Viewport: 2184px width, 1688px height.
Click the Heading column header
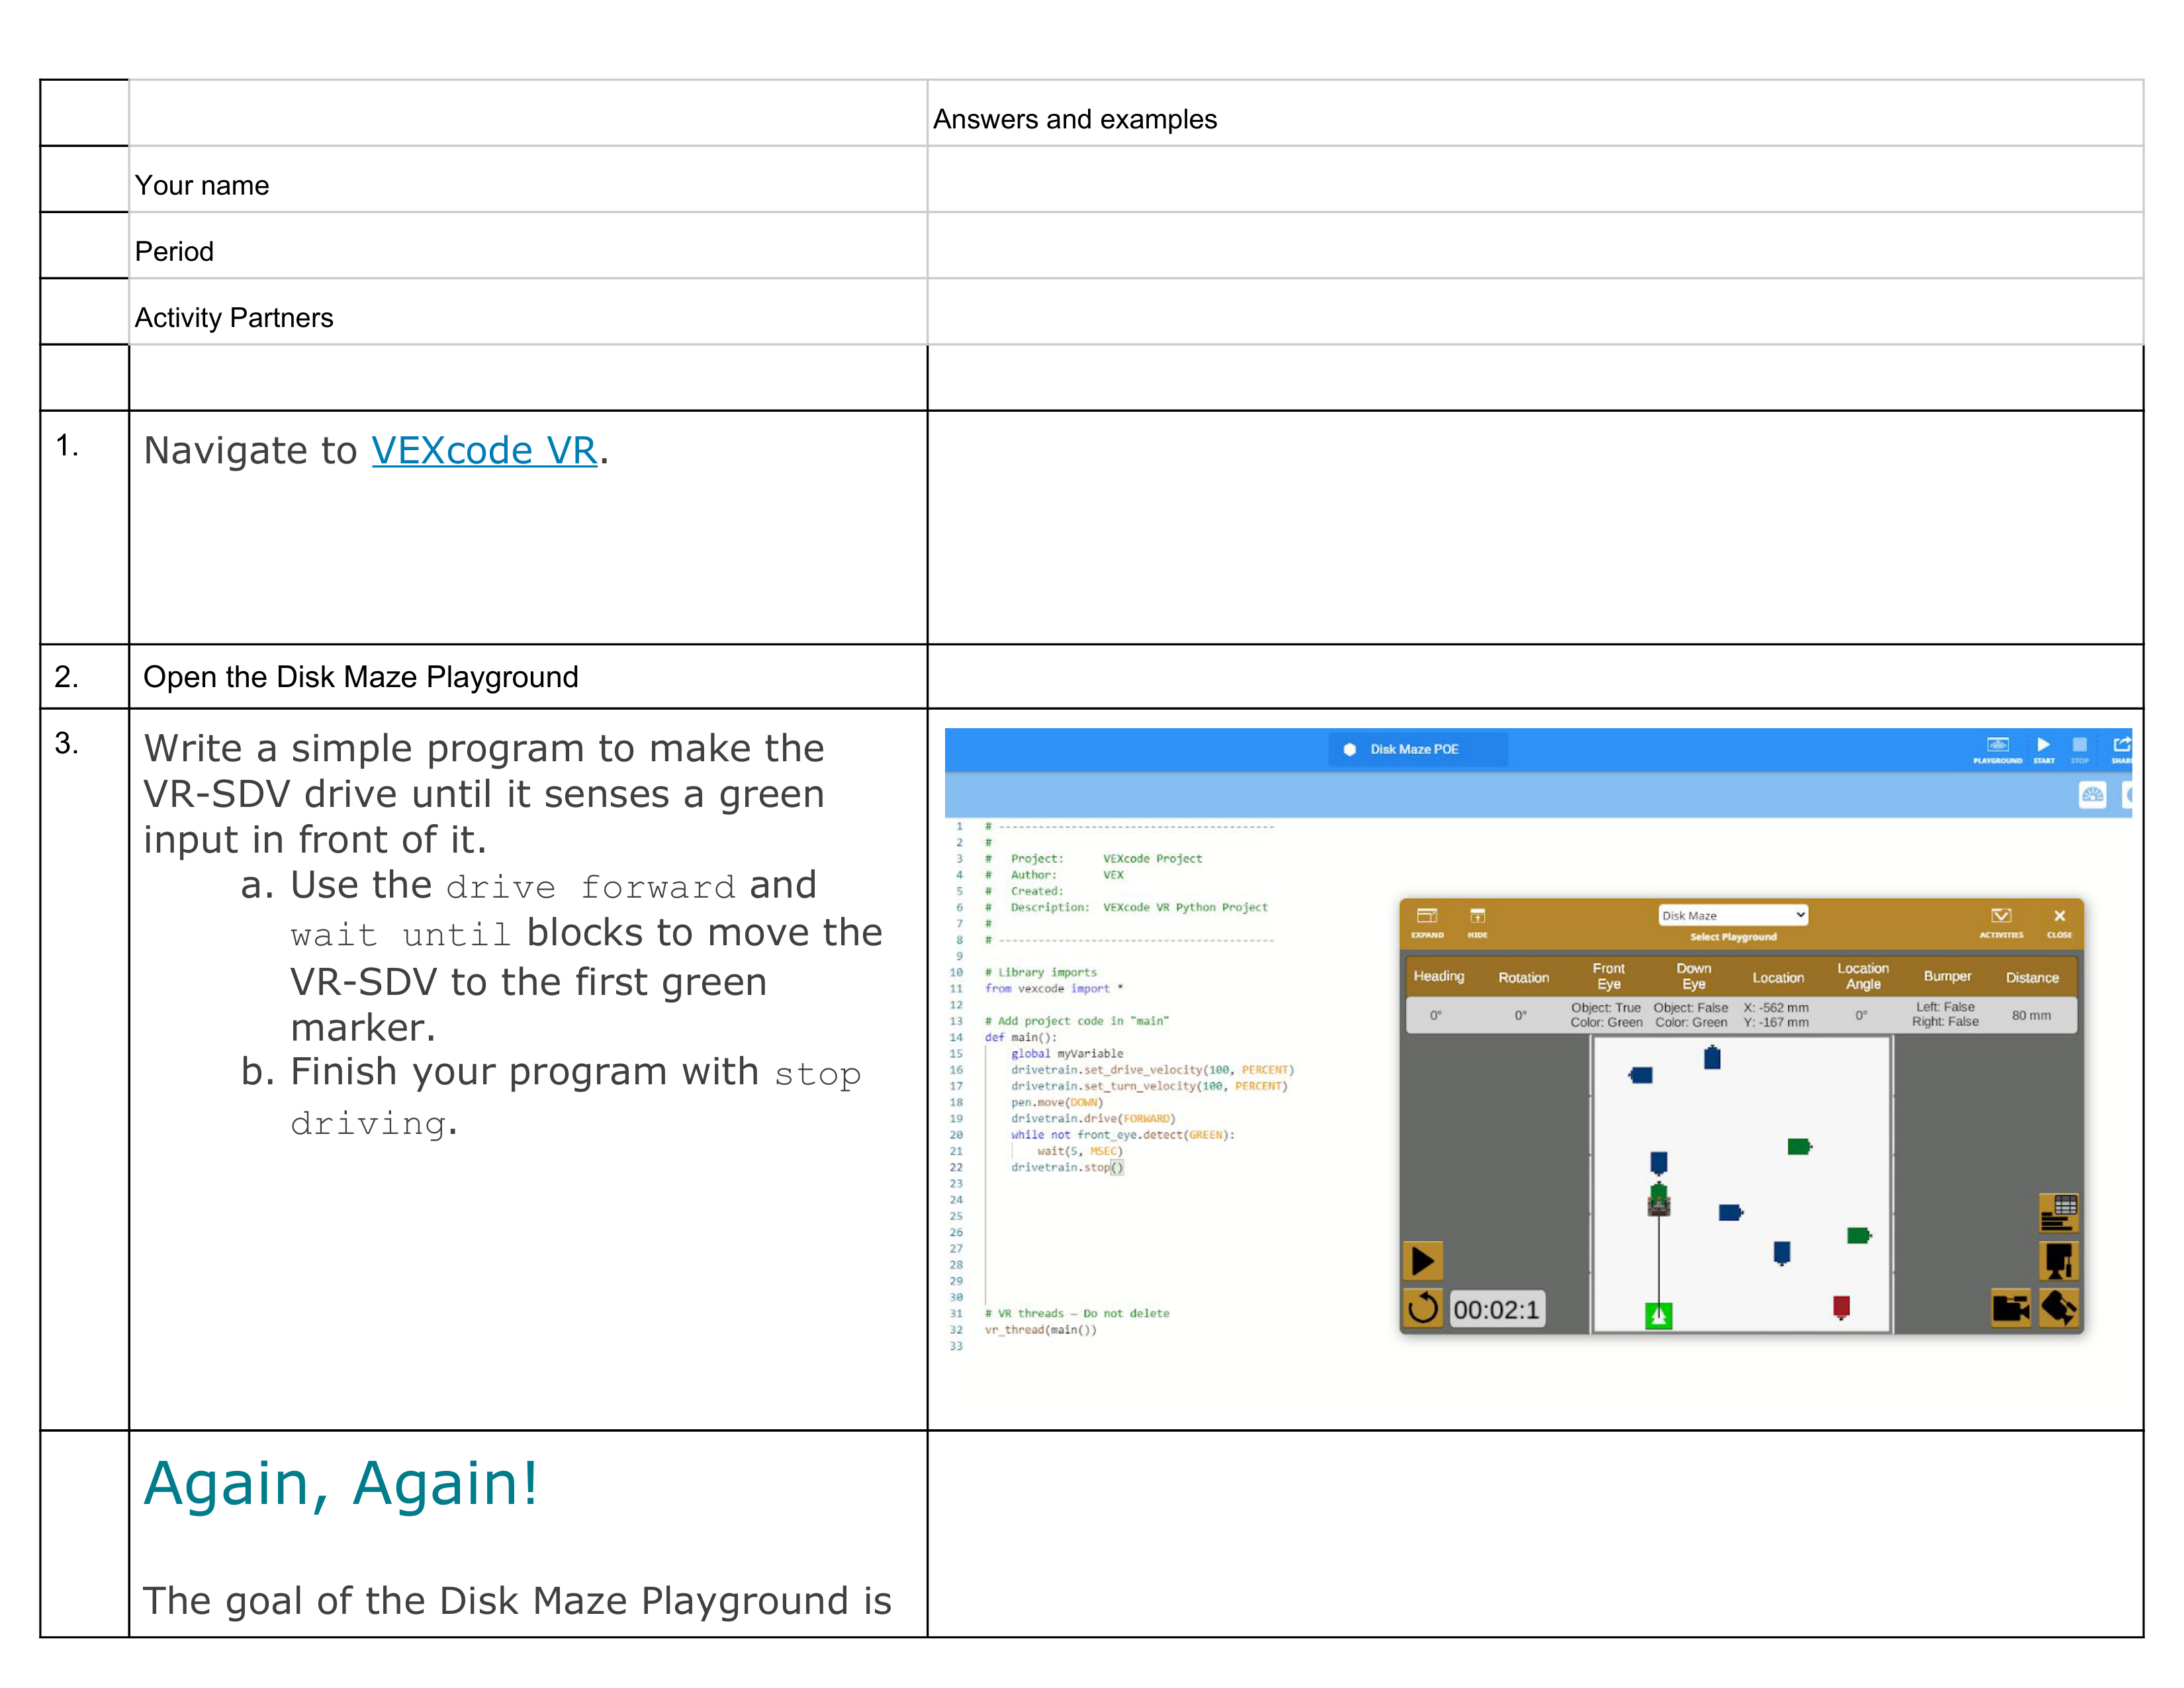(x=1438, y=976)
